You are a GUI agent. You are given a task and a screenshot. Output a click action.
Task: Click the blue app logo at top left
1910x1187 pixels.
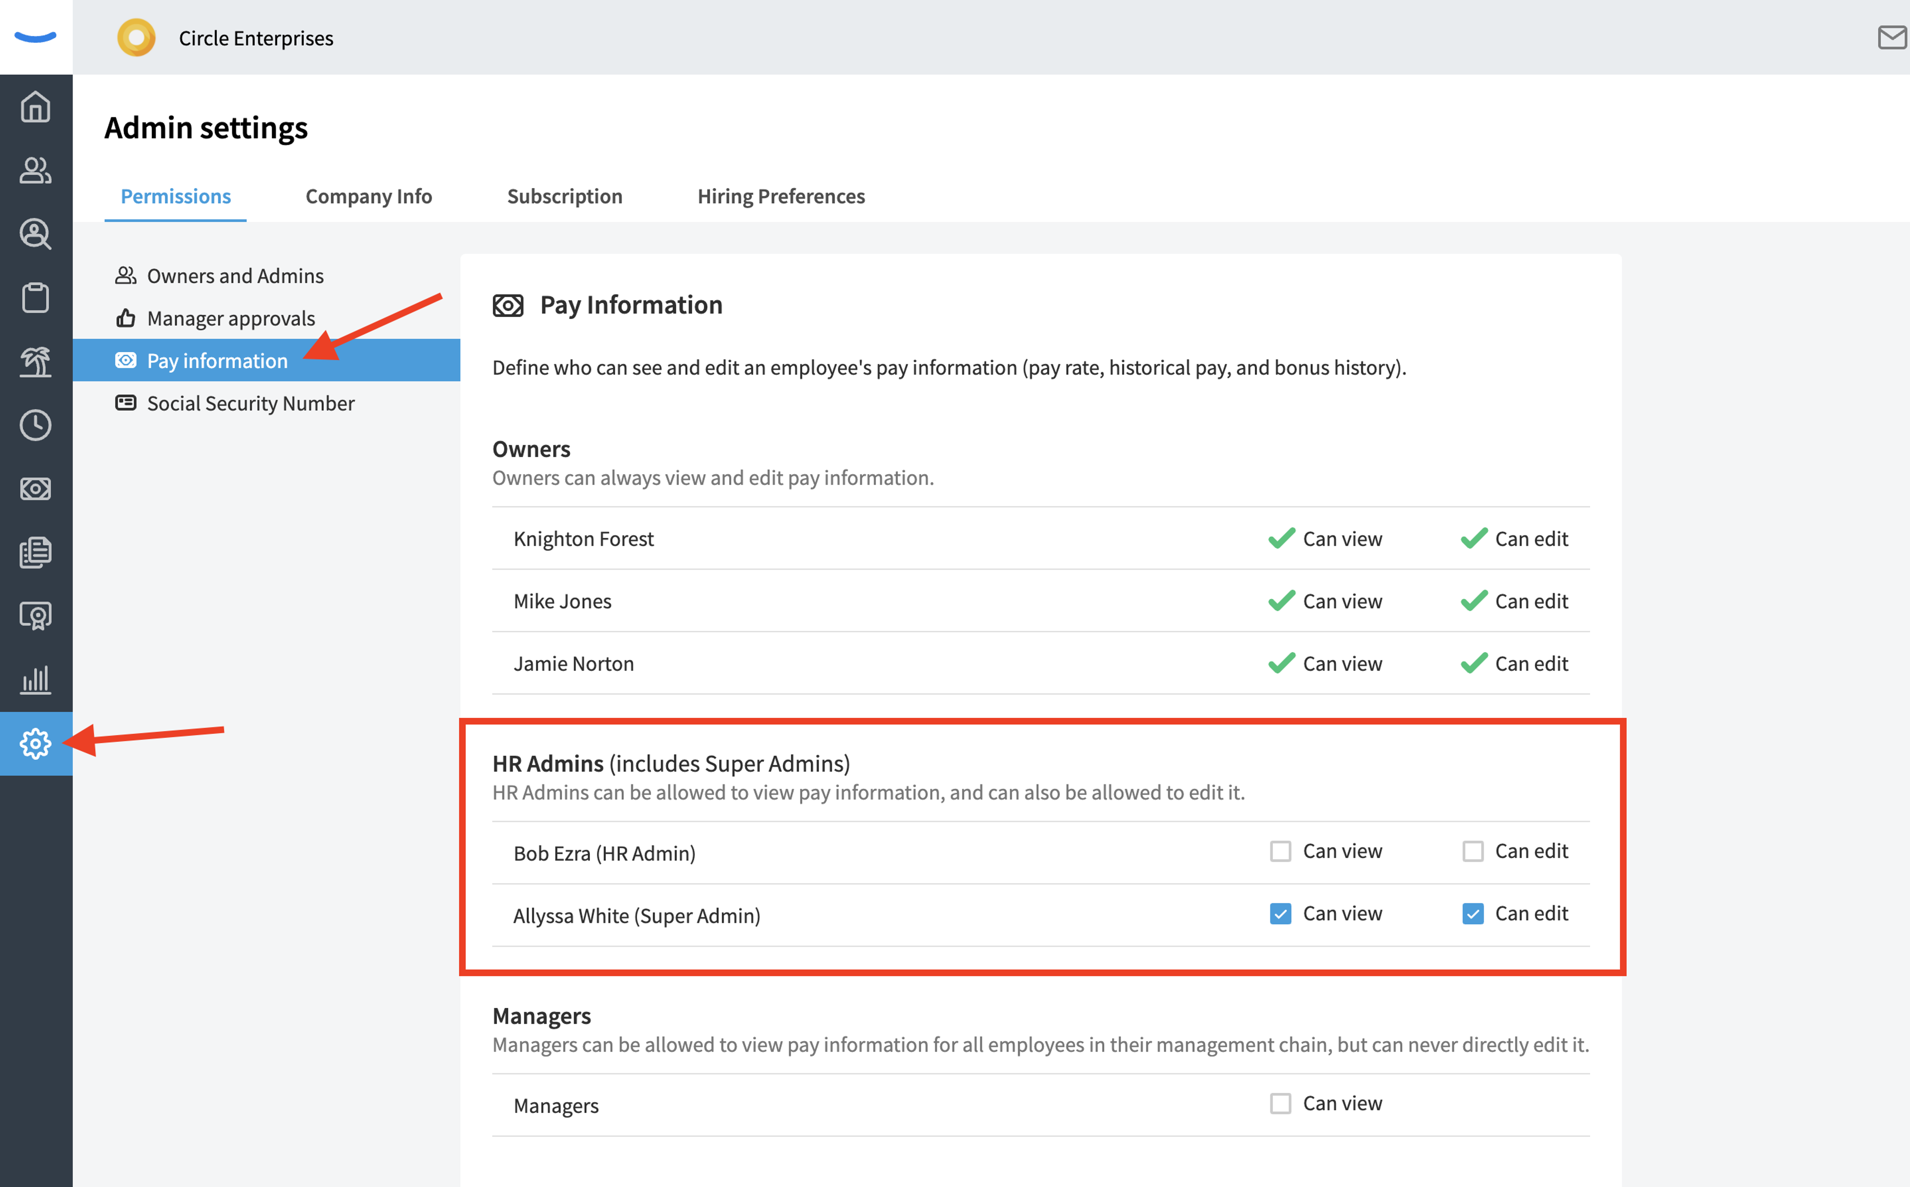35,37
